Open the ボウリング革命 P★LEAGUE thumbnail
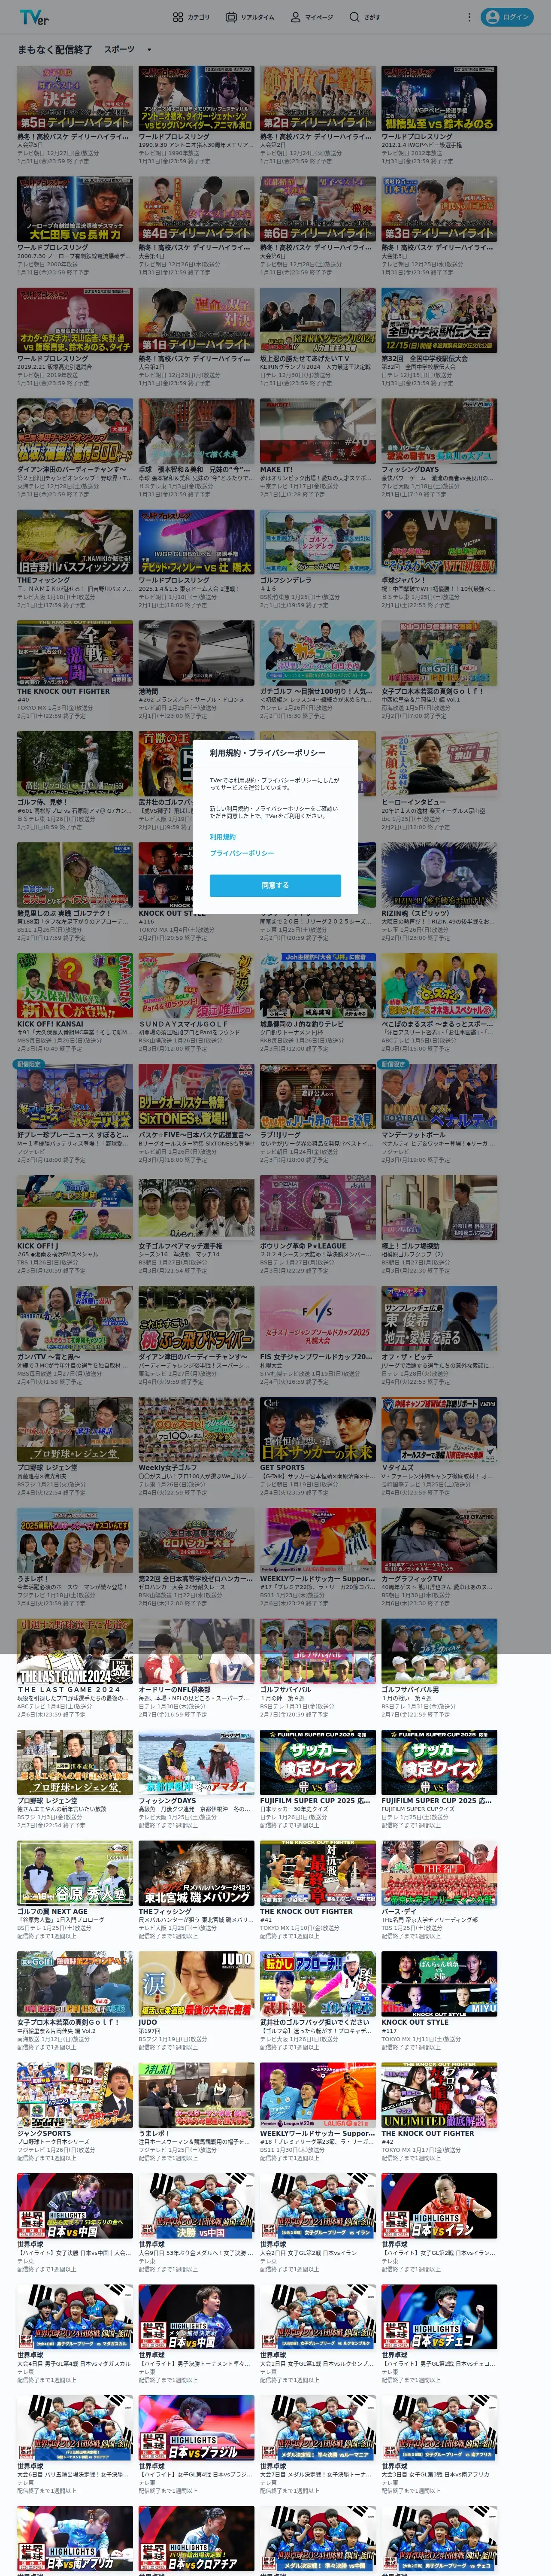 coord(318,1208)
